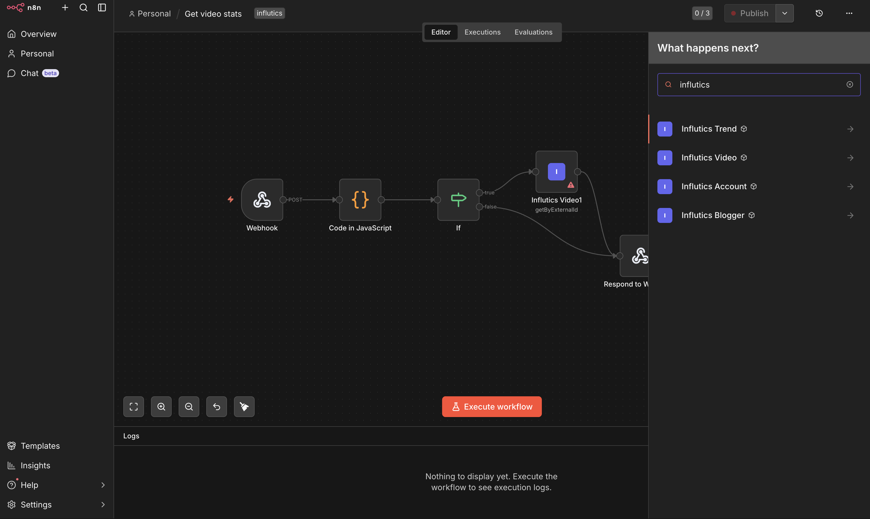Screen dimensions: 870x519
Task: Open Chat beta
Action: (x=57, y=73)
